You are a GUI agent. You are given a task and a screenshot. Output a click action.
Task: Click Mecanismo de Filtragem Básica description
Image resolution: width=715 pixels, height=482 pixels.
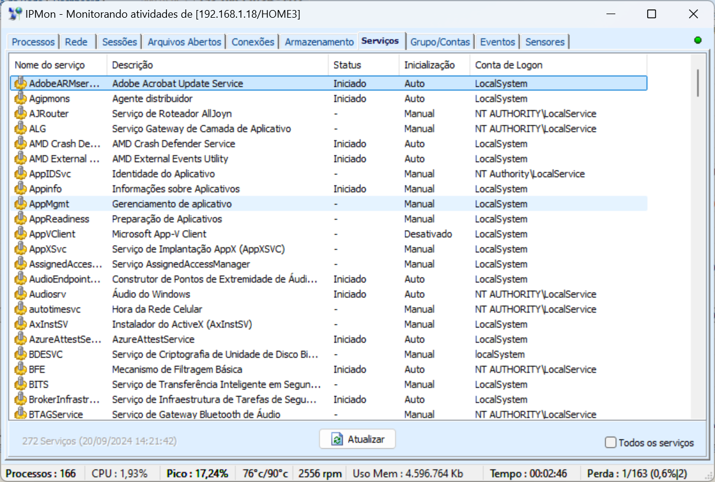[177, 369]
